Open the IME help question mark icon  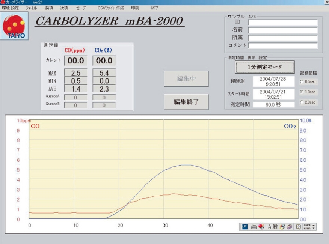point(298,227)
